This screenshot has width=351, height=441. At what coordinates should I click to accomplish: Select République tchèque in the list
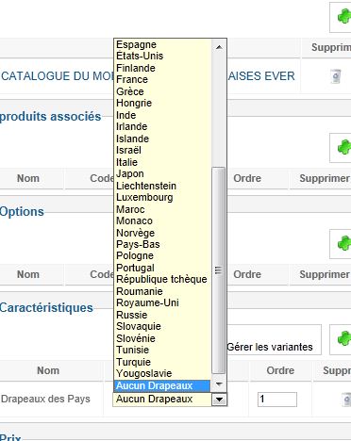tap(161, 279)
